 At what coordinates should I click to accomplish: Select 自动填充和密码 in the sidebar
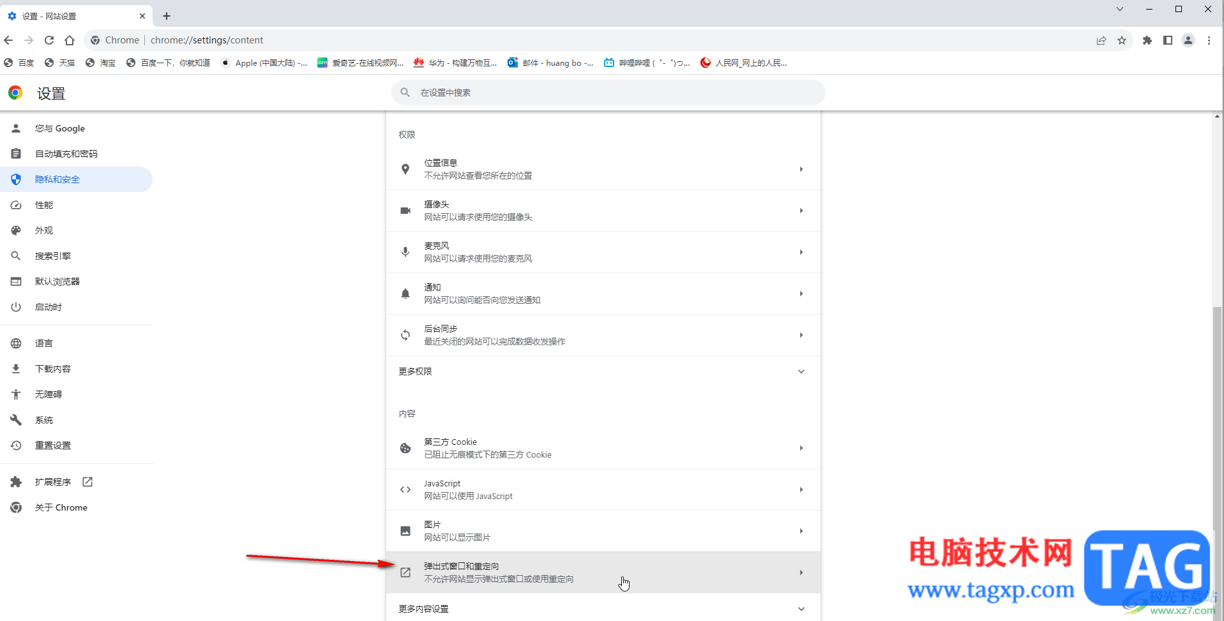(77, 154)
